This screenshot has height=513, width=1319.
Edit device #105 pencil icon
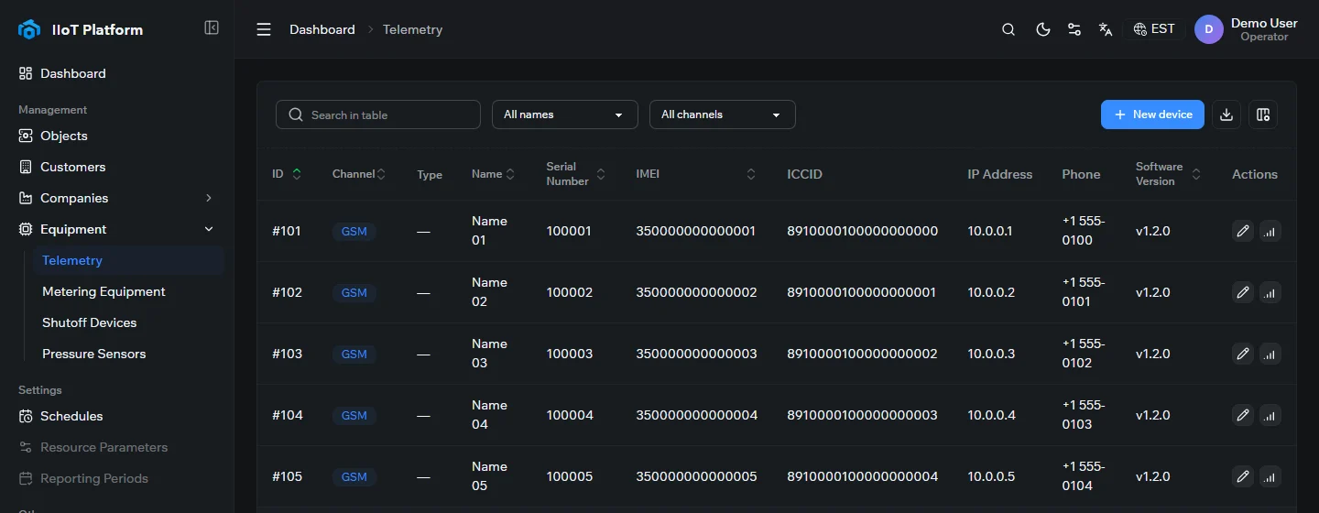[x=1243, y=476]
